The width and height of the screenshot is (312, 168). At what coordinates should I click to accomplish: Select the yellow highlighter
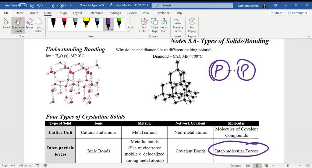[x=86, y=23]
